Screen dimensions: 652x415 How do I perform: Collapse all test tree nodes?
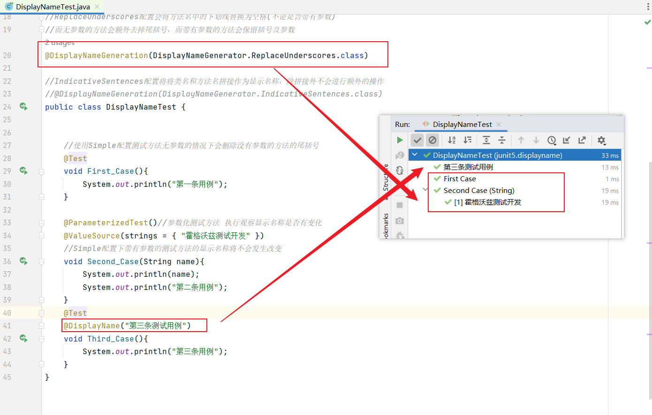502,140
